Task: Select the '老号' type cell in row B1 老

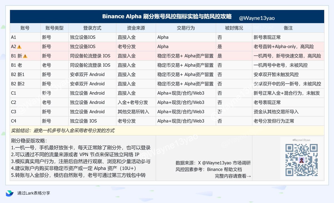Action: point(54,65)
